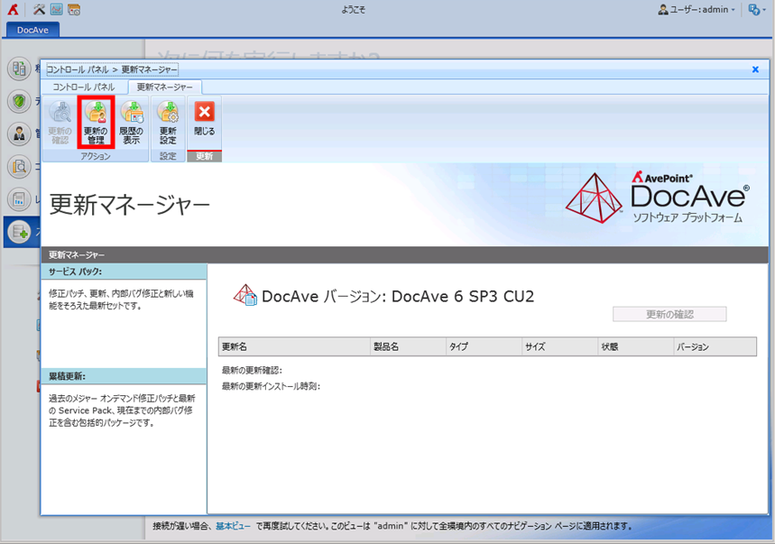
Task: Open the Migration module sidebar icon
Action: (19, 69)
